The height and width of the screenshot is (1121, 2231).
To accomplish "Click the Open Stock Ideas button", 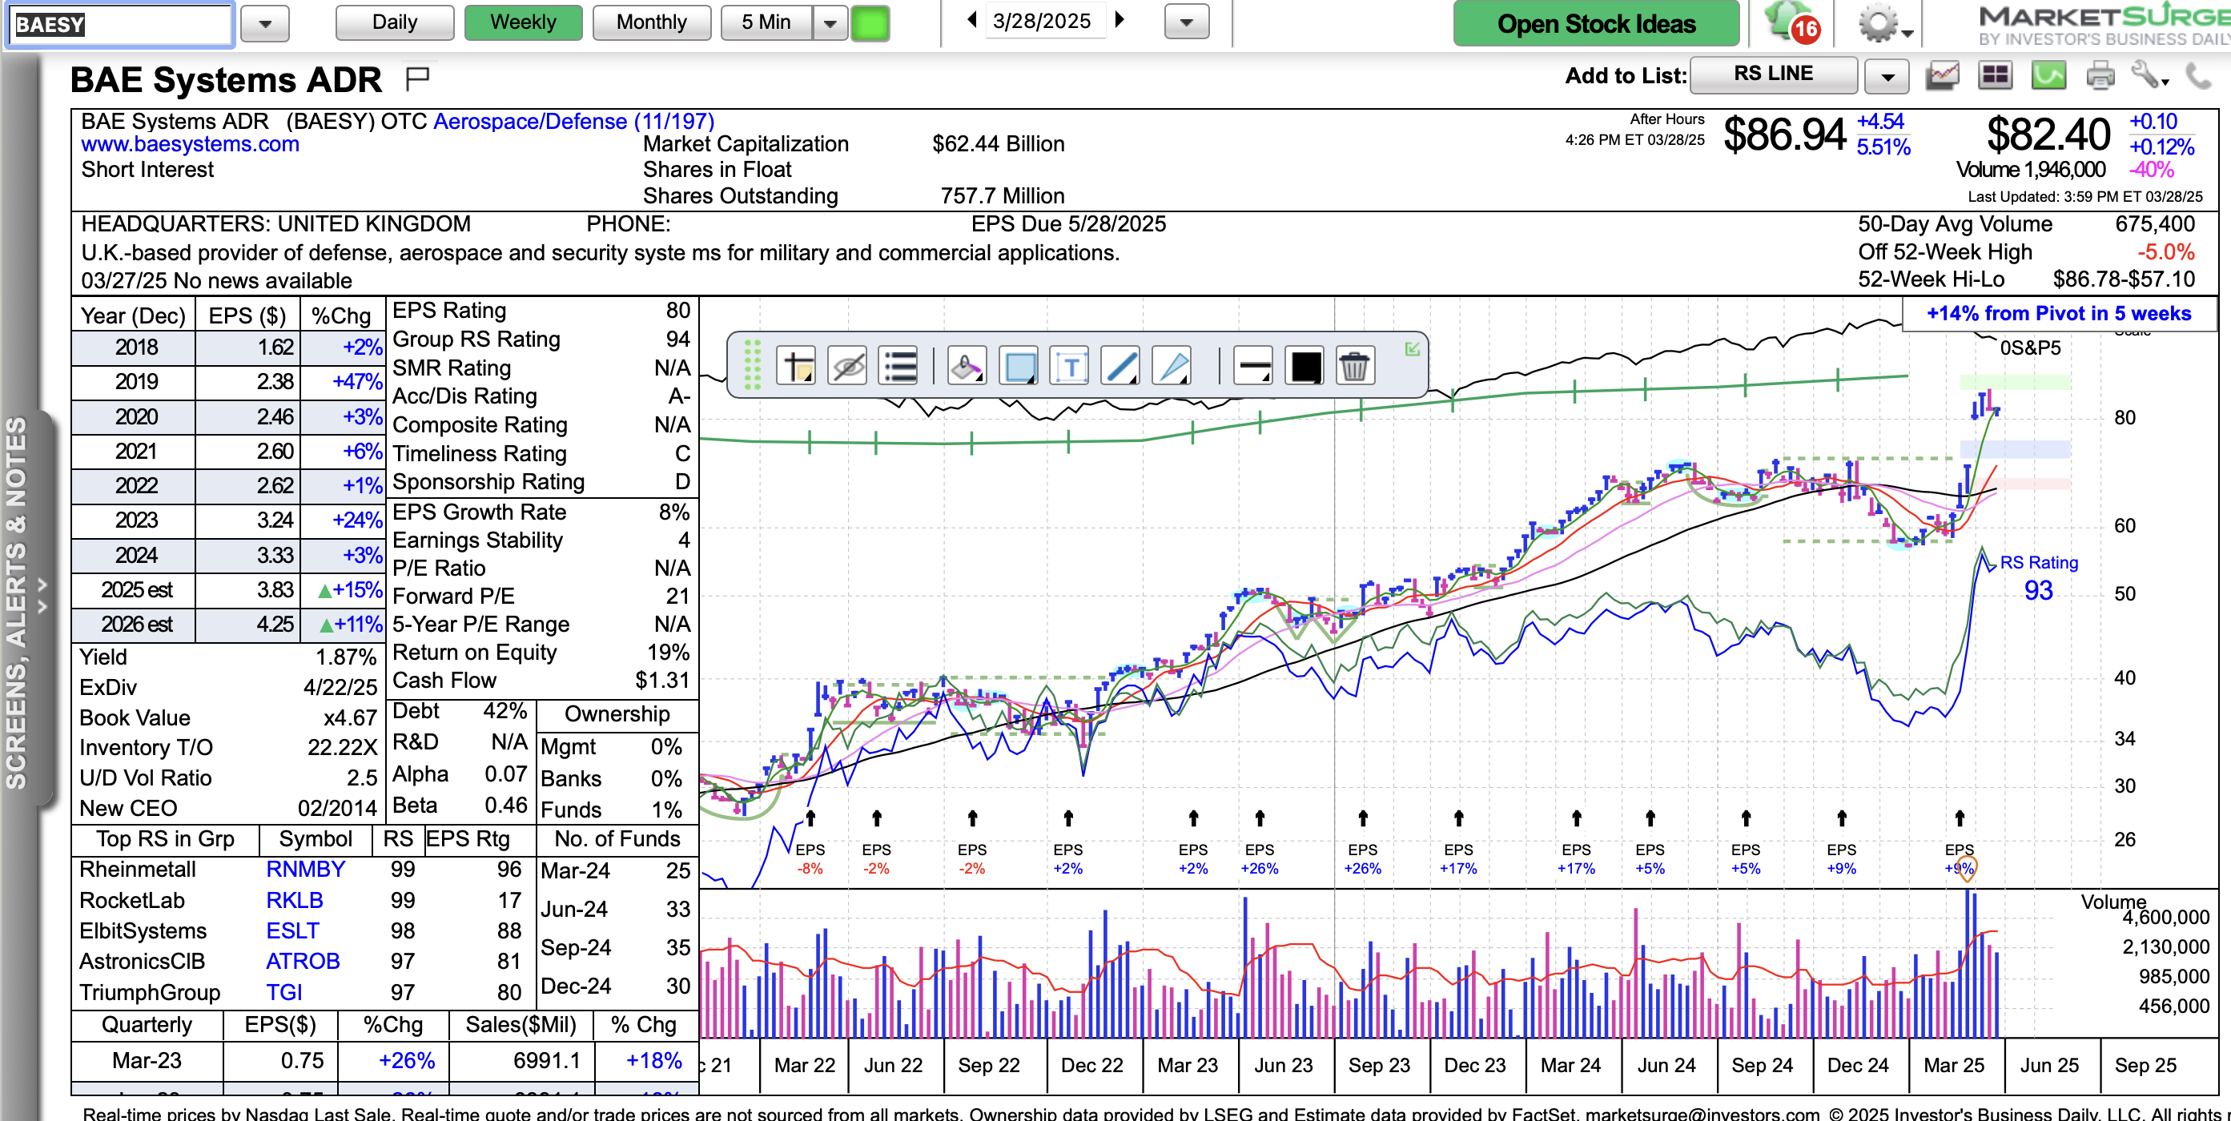I will (x=1595, y=23).
